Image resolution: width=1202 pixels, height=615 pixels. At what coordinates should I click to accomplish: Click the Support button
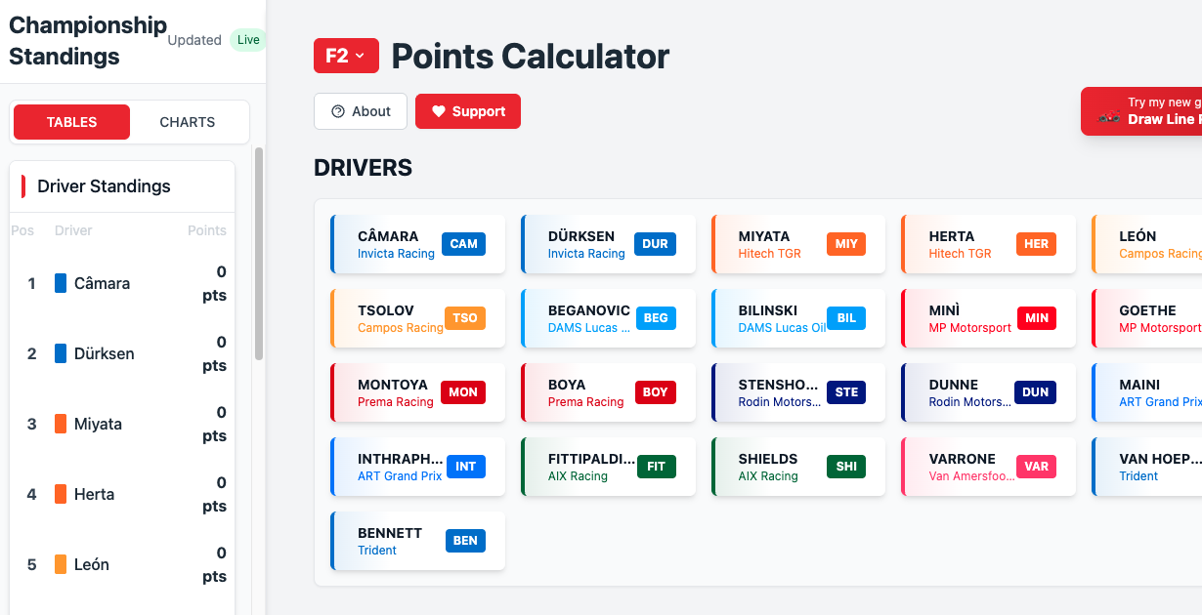467,110
